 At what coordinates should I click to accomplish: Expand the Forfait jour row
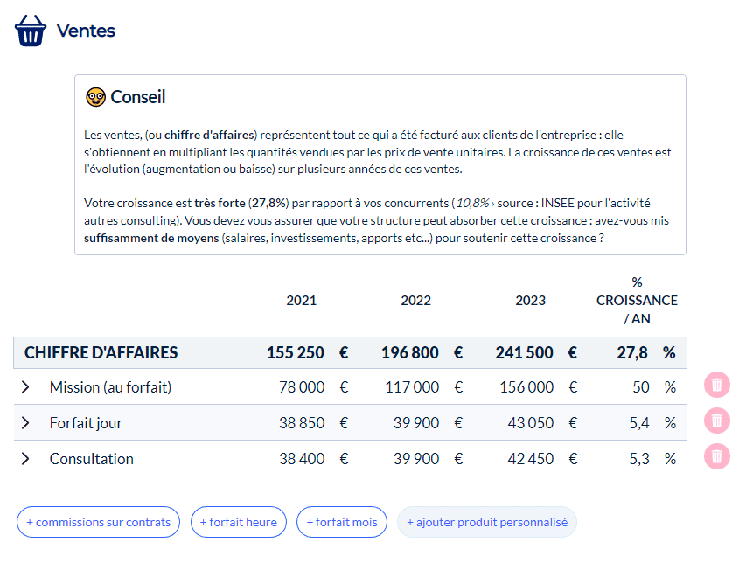(25, 423)
